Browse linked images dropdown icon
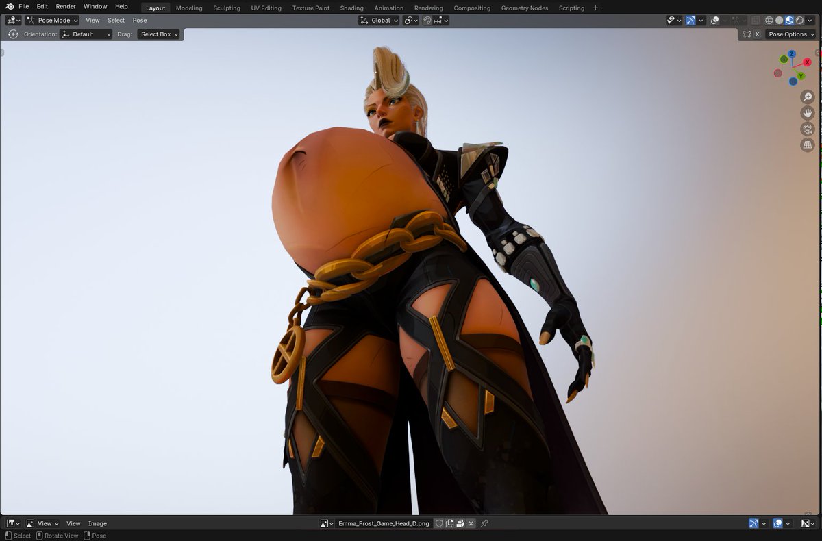 [327, 523]
